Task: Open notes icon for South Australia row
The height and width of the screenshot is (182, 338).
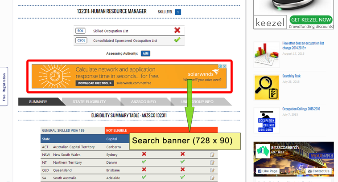Action: pos(212,178)
